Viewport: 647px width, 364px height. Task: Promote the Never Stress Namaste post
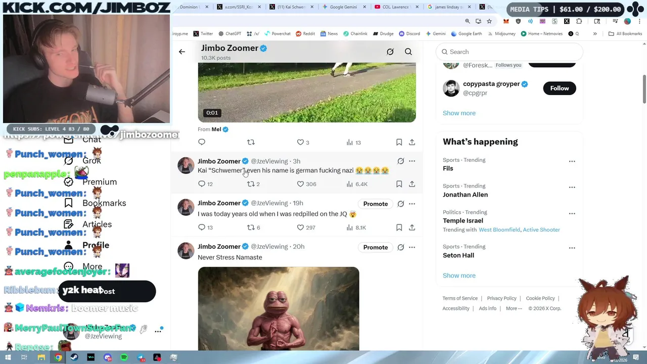(x=376, y=247)
